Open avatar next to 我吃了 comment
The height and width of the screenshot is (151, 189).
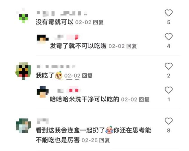23,71
